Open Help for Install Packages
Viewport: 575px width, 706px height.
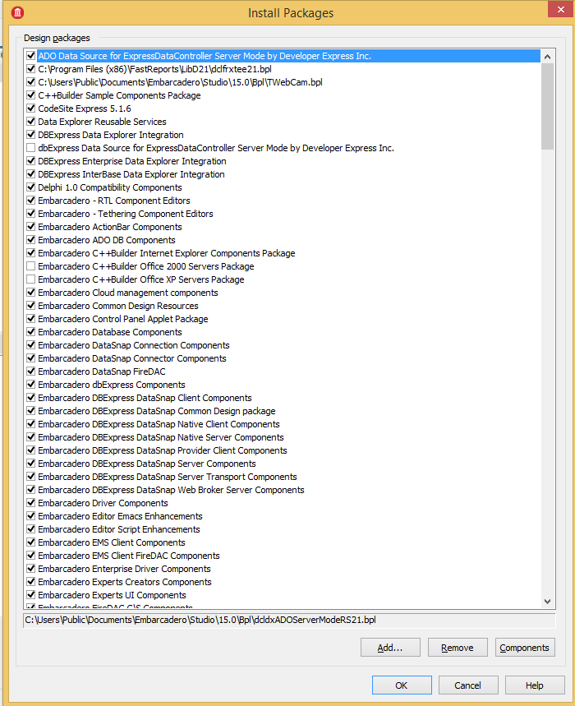click(535, 685)
